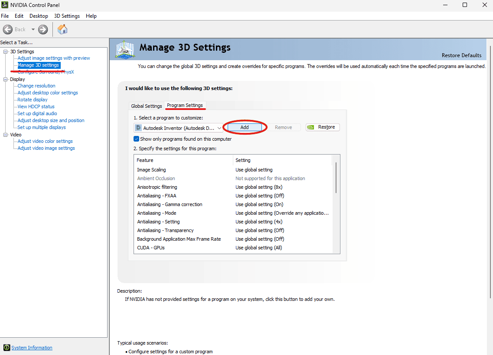The image size is (493, 355).
Task: Open the Edit menu
Action: (19, 16)
